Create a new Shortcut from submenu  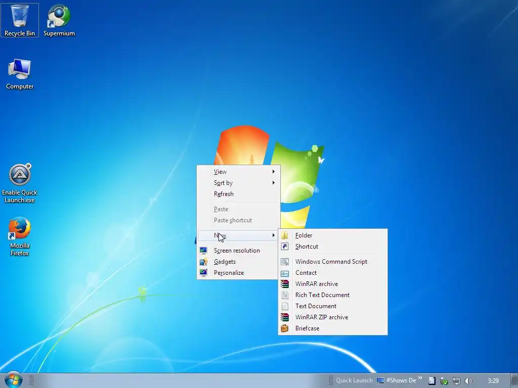[x=333, y=247]
